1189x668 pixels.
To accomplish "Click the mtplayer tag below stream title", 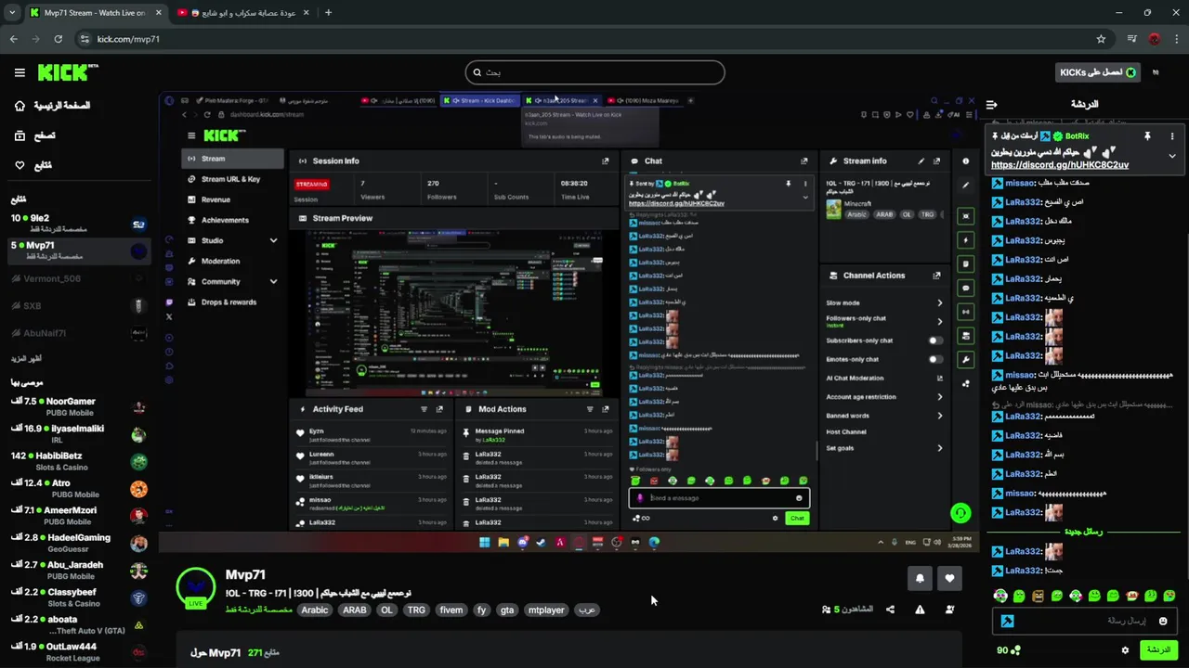I will tap(546, 610).
